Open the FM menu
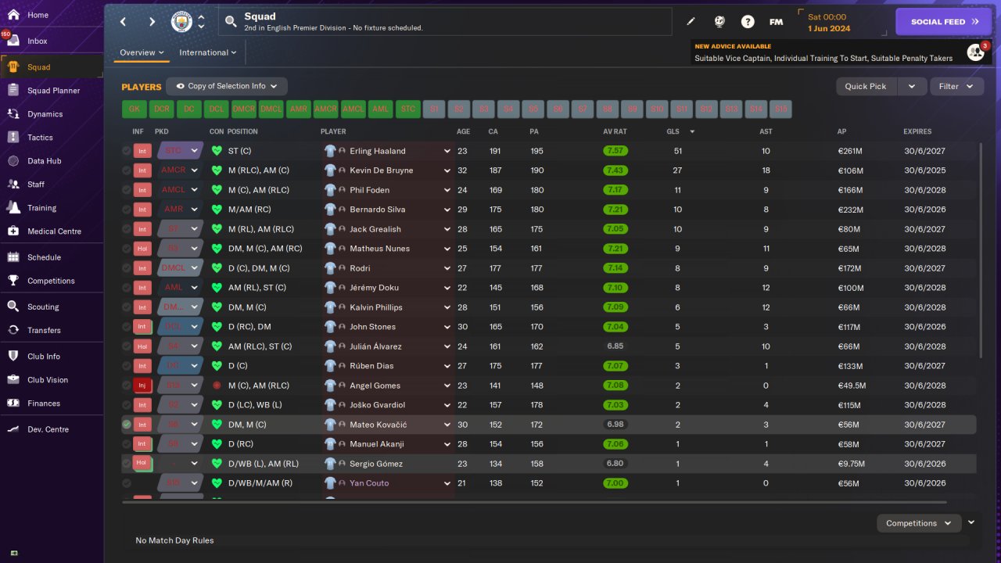This screenshot has width=1001, height=563. (776, 22)
